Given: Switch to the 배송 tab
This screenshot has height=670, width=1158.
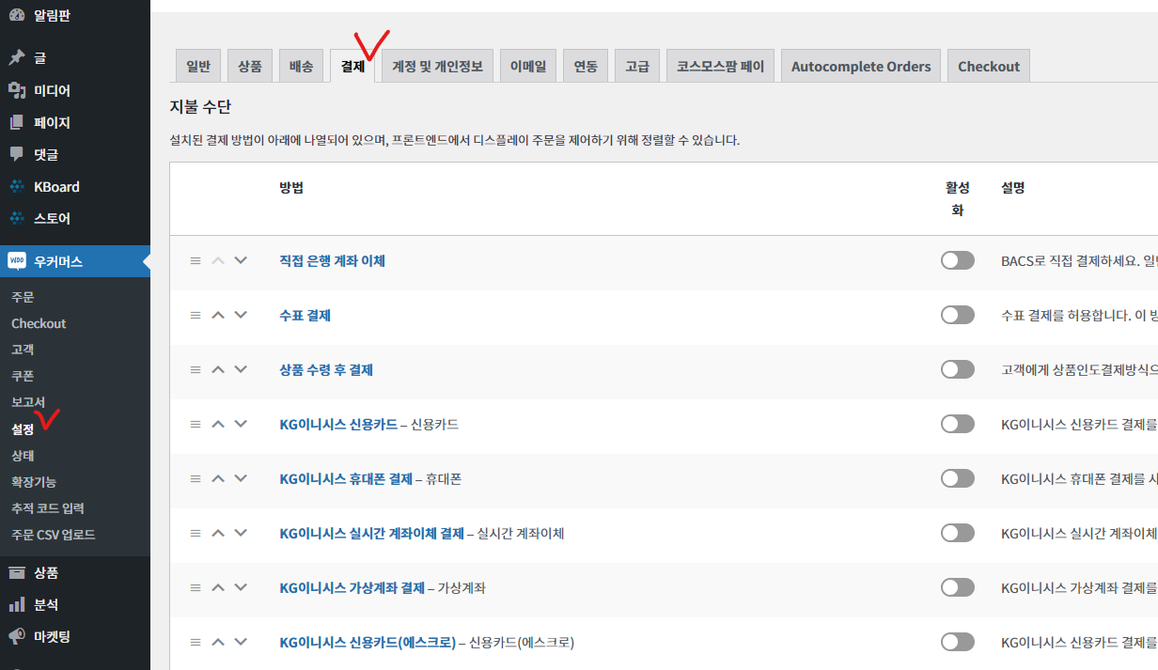Looking at the screenshot, I should [302, 66].
